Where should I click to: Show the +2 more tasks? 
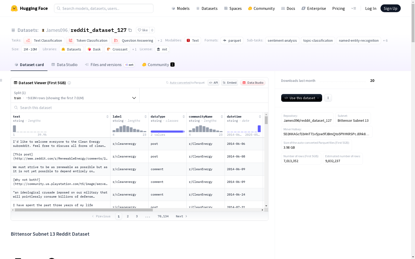point(160,40)
